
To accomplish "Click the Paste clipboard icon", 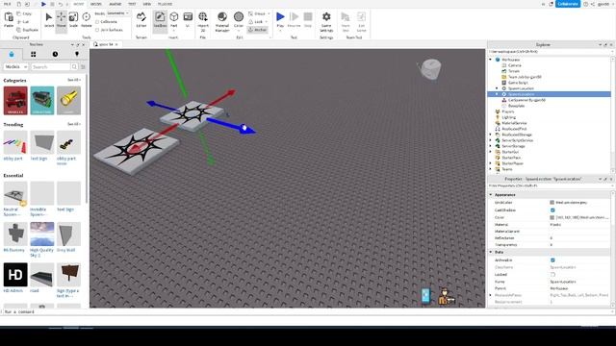I will click(x=9, y=19).
